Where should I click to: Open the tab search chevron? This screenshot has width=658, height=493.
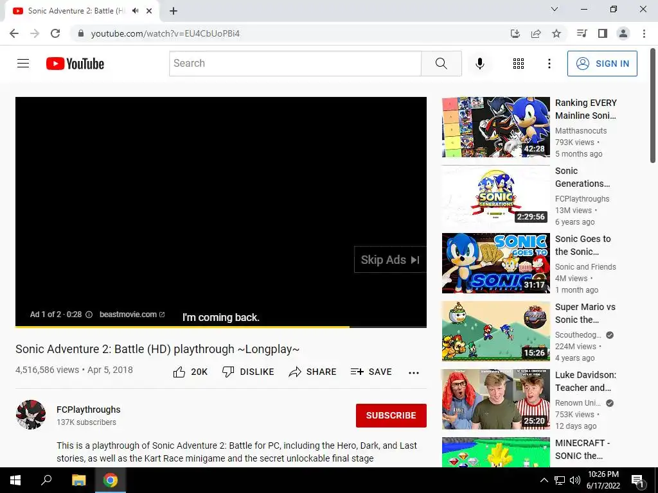tap(555, 9)
